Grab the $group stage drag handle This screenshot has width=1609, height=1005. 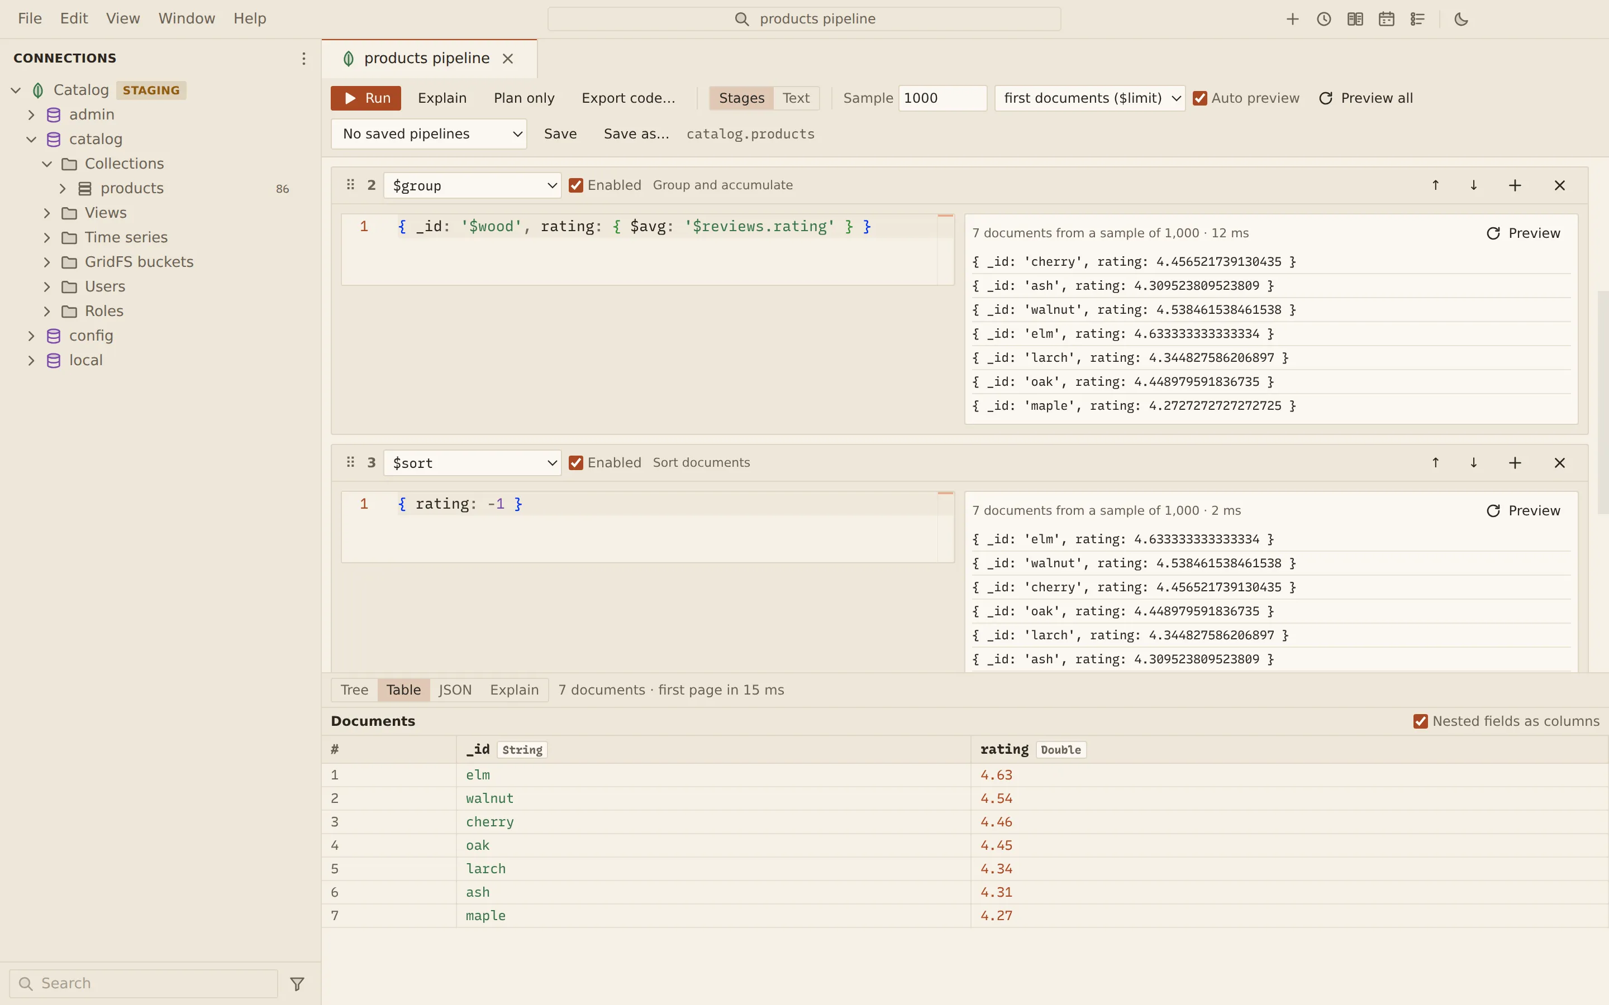[350, 185]
